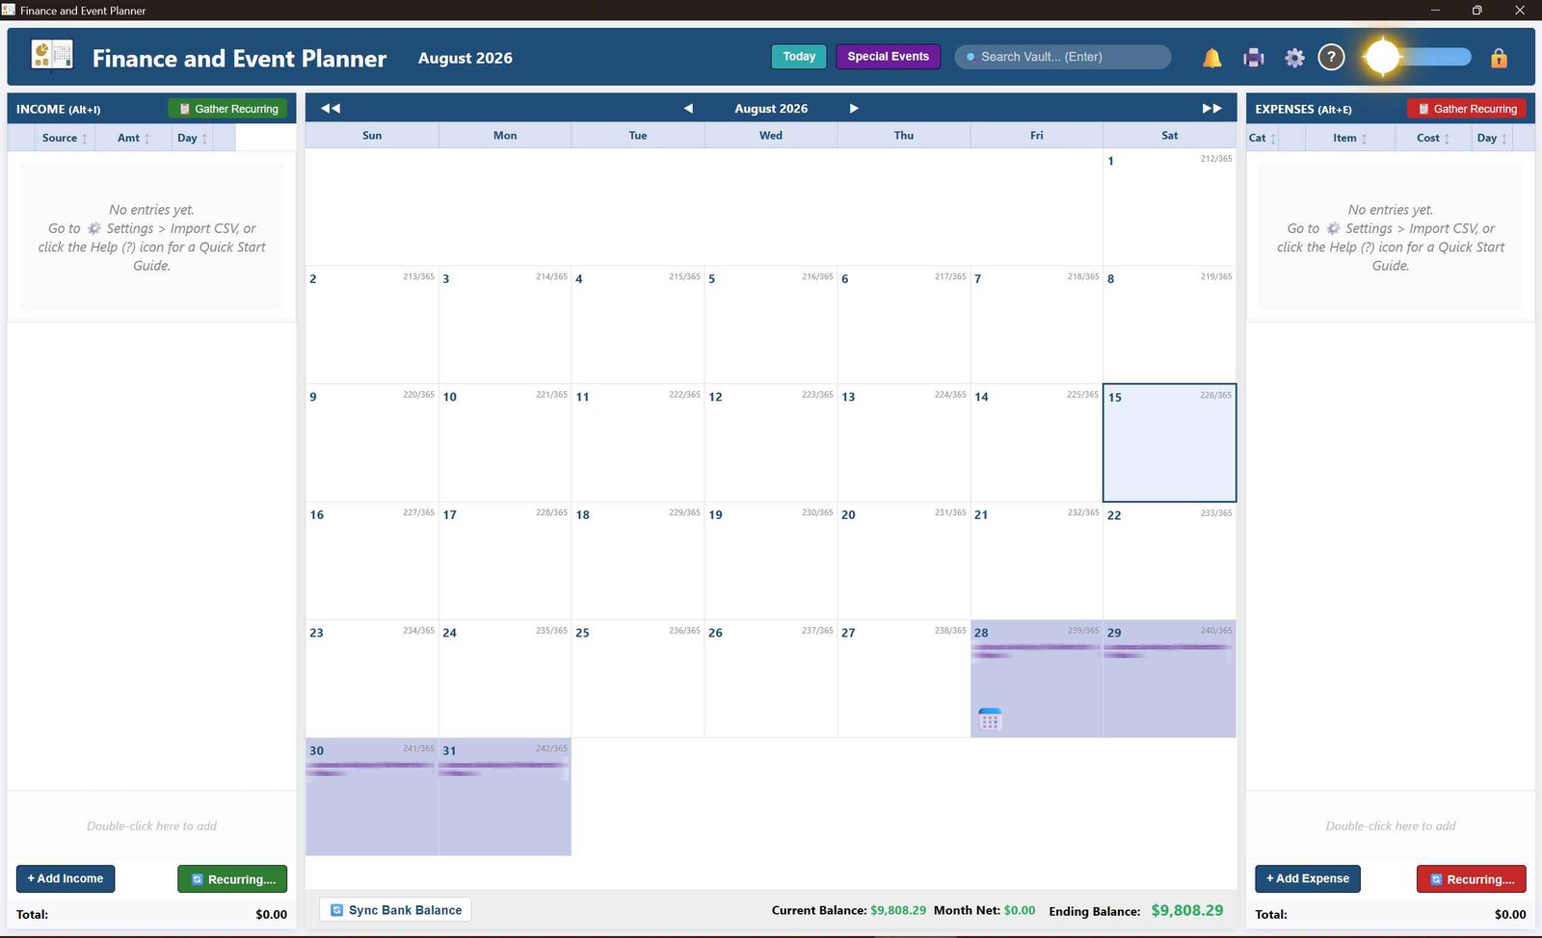Open settings gear icon
This screenshot has height=938, width=1542.
pos(1294,58)
